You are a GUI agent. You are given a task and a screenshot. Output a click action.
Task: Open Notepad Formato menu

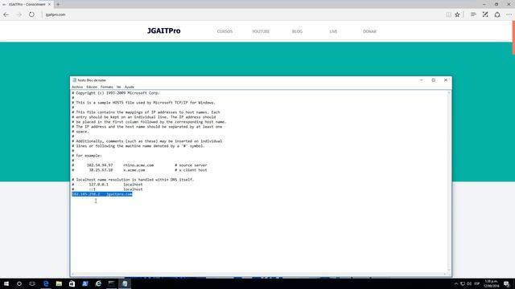106,87
